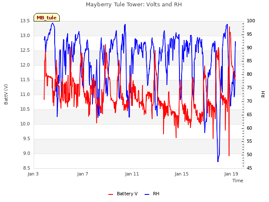Select the 'Battery V' legend label
Screen dimensions: 269x202
tap(127, 194)
